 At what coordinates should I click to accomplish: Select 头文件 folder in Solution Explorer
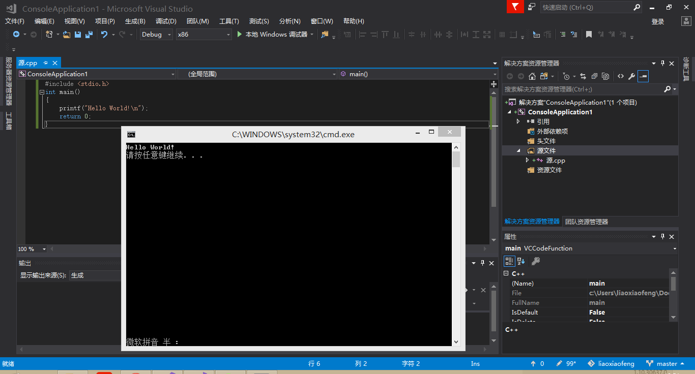[546, 141]
